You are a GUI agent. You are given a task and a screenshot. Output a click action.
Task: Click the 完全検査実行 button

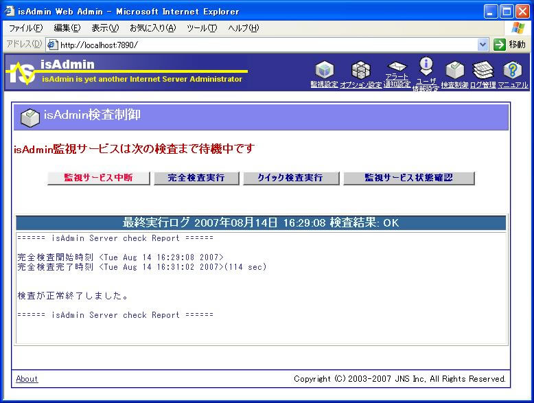click(x=196, y=179)
